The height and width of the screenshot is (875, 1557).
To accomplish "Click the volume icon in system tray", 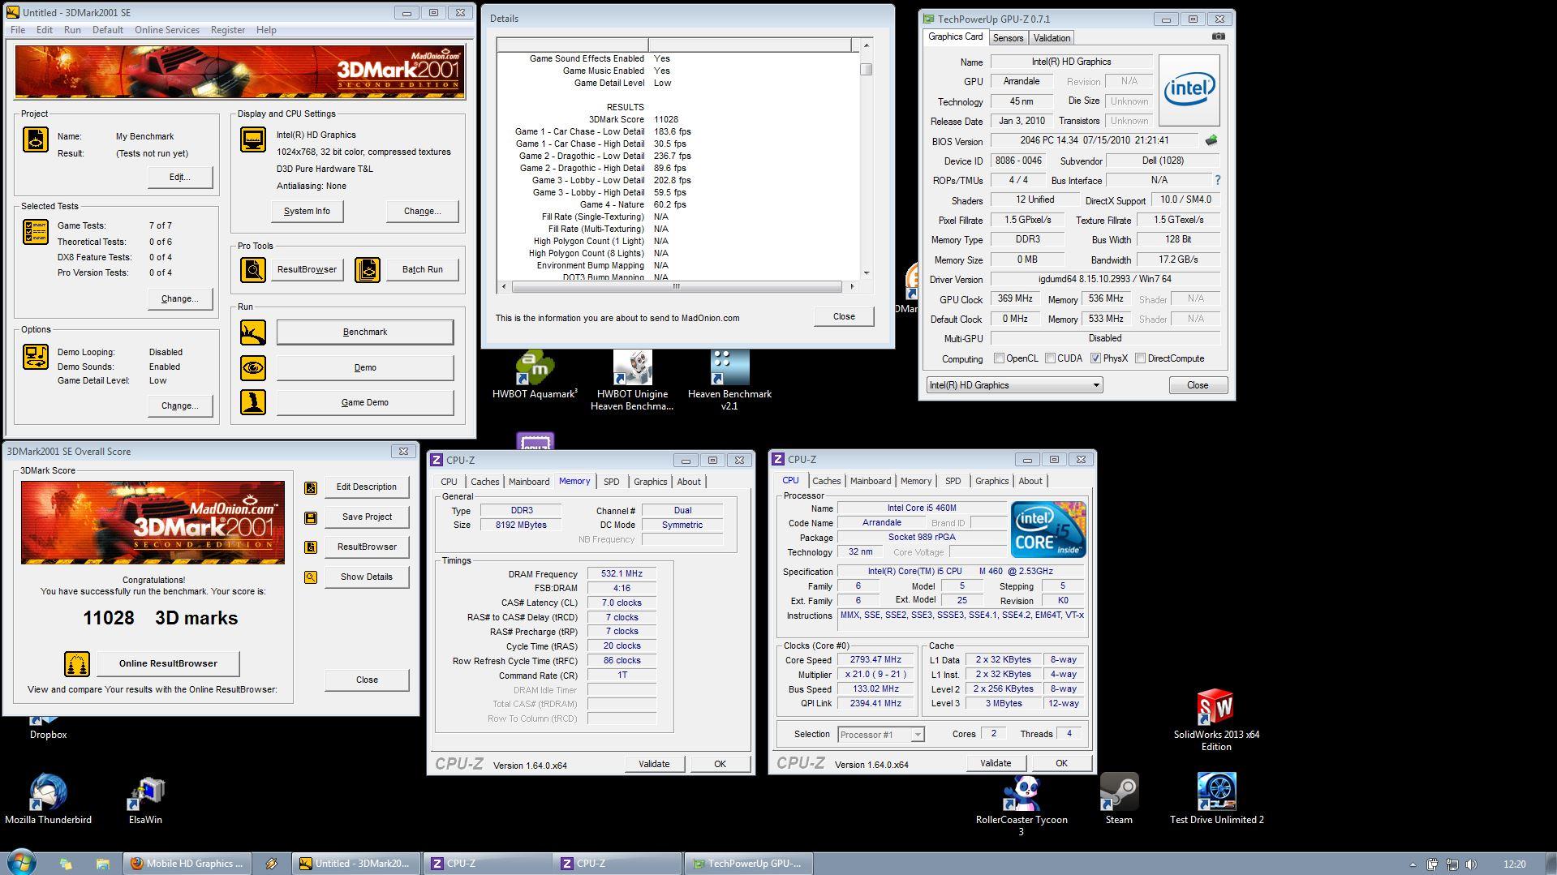I will point(1472,864).
